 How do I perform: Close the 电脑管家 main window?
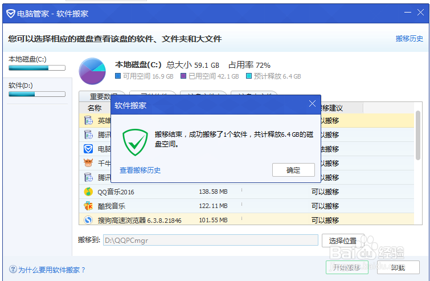click(x=420, y=13)
